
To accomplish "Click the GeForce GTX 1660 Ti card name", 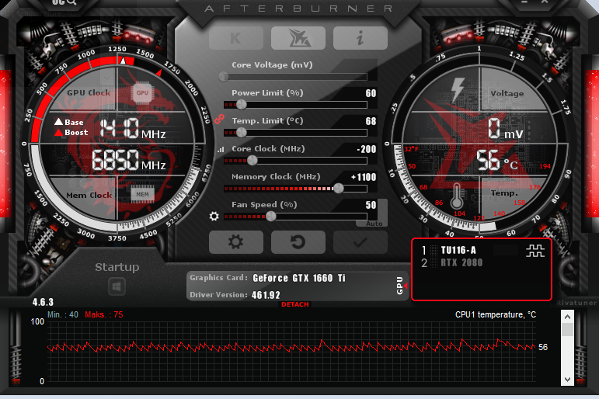I will pos(299,278).
